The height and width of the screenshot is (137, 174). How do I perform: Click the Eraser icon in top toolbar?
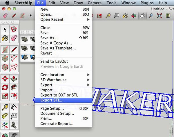coord(5,16)
